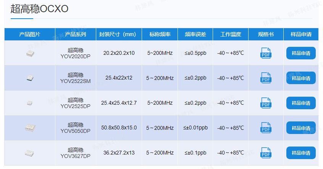Click 样品申请 button for YOV3627DP
The image size is (323, 169).
click(x=301, y=153)
